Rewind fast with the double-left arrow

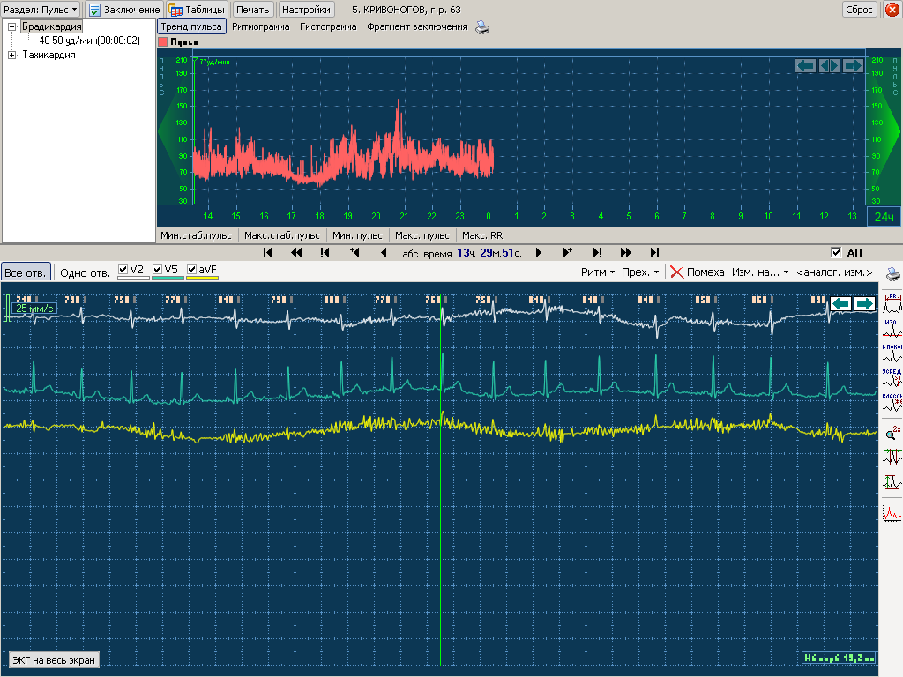click(296, 253)
